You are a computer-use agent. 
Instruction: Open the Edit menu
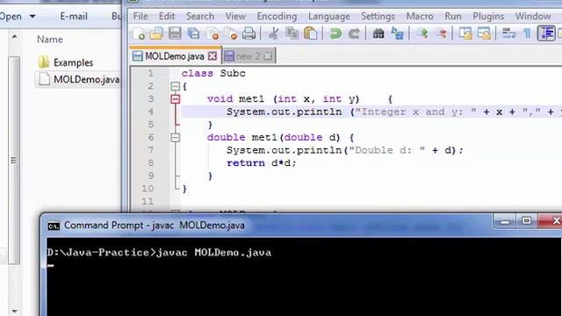(167, 16)
